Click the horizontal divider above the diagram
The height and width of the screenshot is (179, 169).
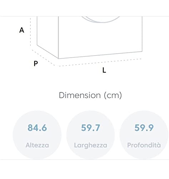(84, 16)
